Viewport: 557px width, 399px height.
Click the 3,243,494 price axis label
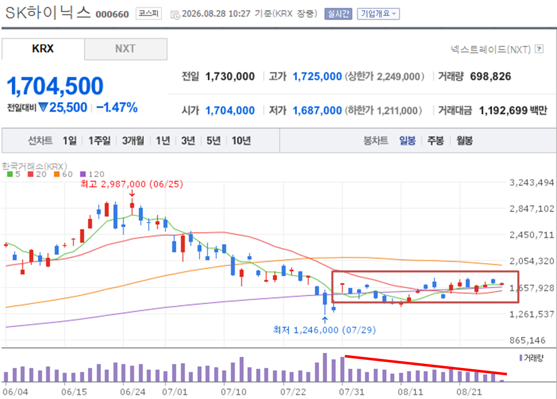click(532, 182)
